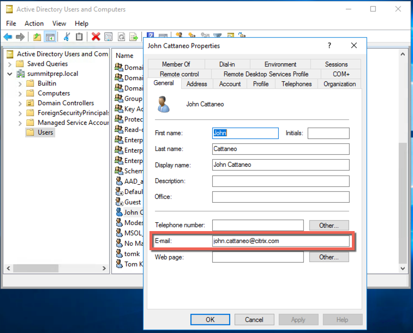
Task: Open the Action menu
Action: point(34,23)
